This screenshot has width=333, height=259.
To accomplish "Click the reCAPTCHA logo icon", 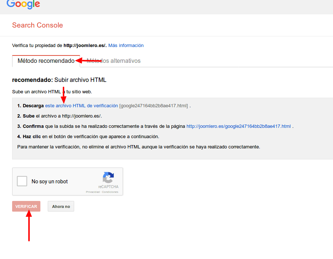I will pyautogui.click(x=108, y=177).
